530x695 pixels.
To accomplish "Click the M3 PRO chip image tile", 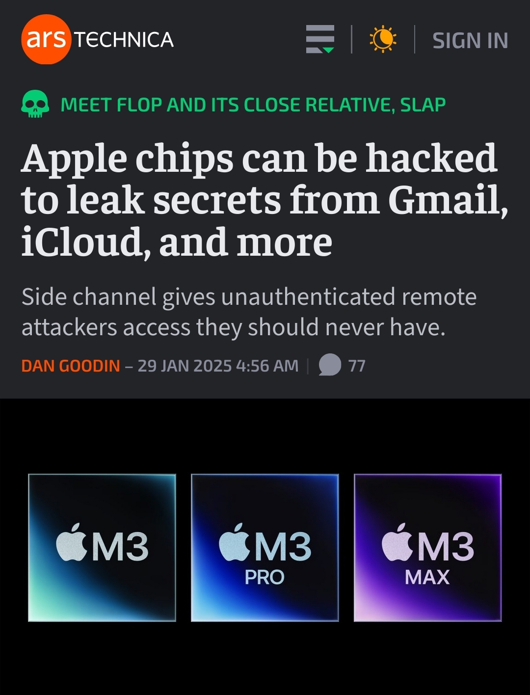I will (x=265, y=548).
